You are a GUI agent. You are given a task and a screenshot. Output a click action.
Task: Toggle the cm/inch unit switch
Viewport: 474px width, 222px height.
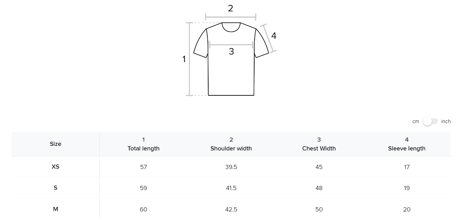[430, 121]
